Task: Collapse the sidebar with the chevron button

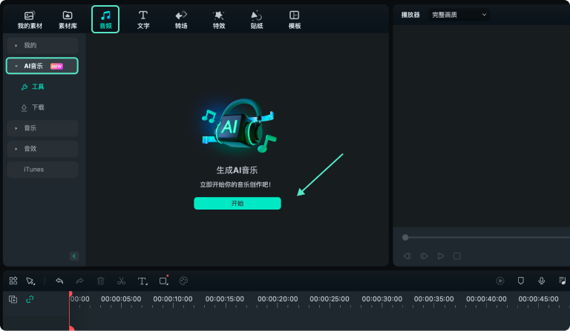Action: click(74, 256)
